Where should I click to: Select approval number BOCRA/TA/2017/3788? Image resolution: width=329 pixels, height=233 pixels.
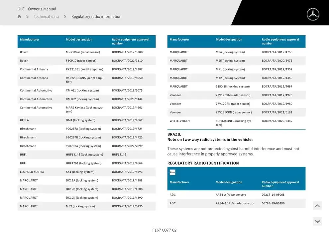[x=127, y=52]
